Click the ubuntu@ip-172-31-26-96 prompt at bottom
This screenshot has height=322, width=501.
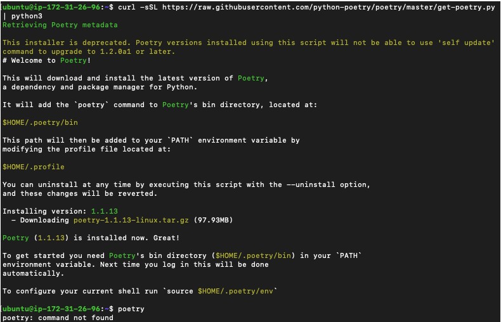click(x=53, y=309)
